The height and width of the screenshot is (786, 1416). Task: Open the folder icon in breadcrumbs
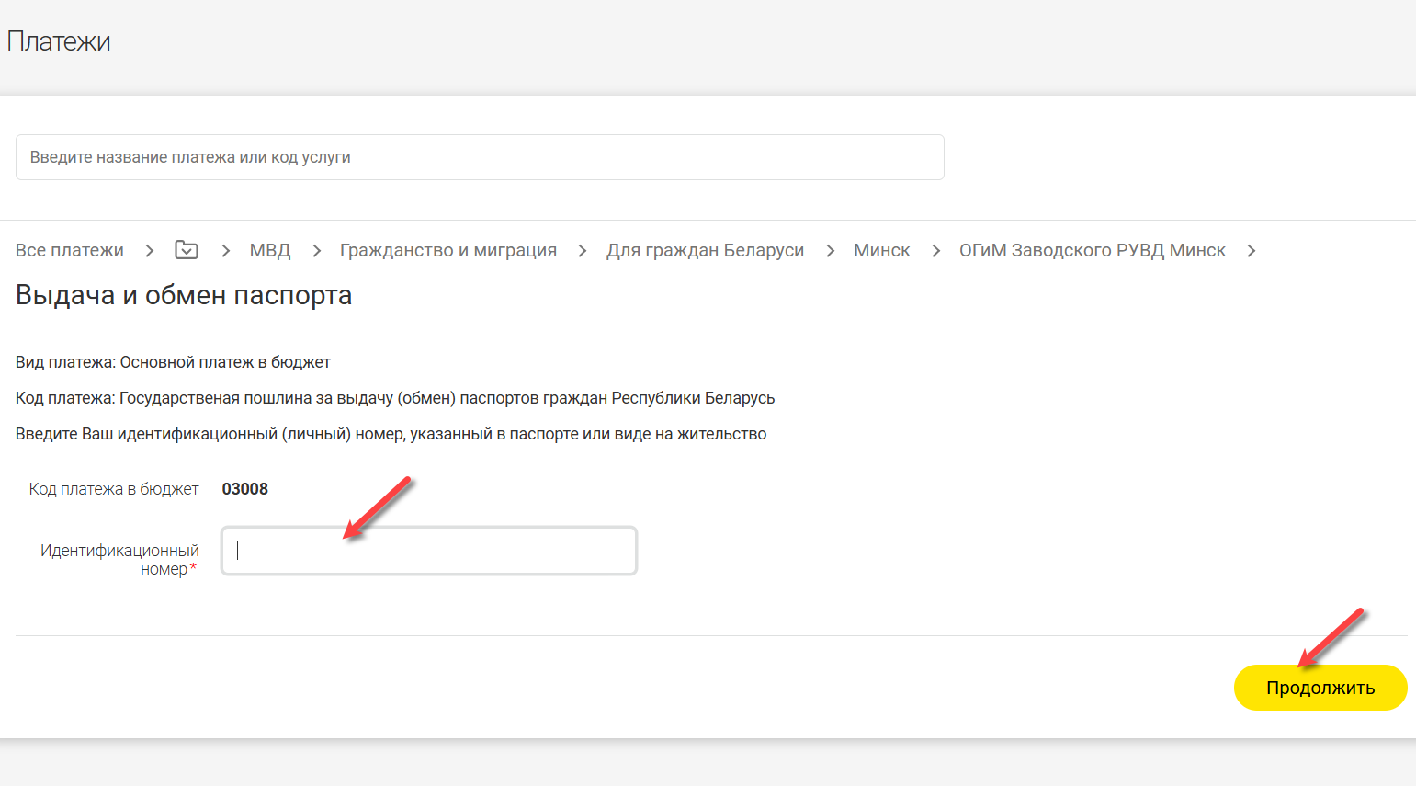(x=187, y=250)
